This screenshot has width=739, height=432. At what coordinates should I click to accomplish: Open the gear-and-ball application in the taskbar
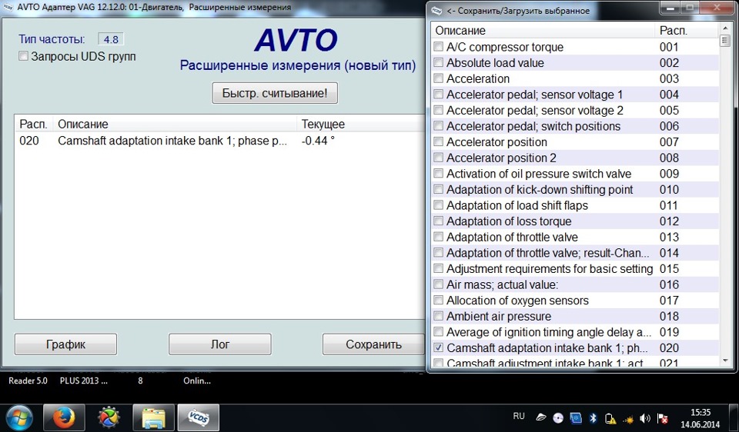[x=109, y=418]
